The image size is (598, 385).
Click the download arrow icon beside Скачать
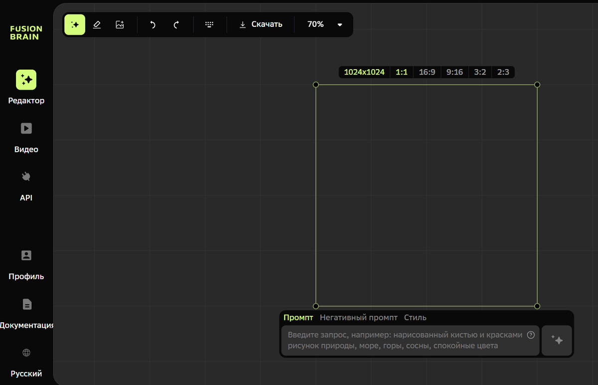point(243,24)
